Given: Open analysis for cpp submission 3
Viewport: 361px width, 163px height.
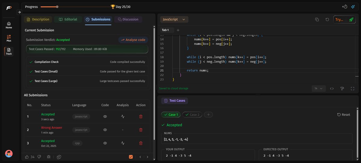Looking at the screenshot, I should pyautogui.click(x=123, y=143).
